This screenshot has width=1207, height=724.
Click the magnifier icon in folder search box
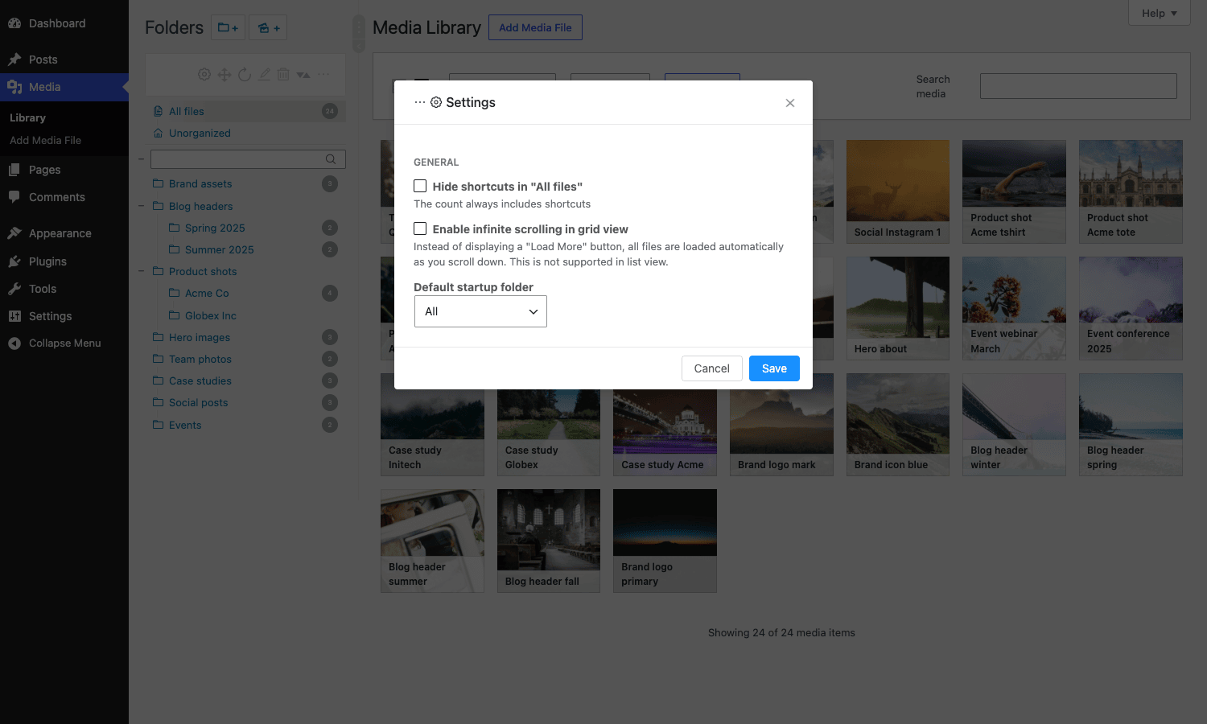point(331,158)
